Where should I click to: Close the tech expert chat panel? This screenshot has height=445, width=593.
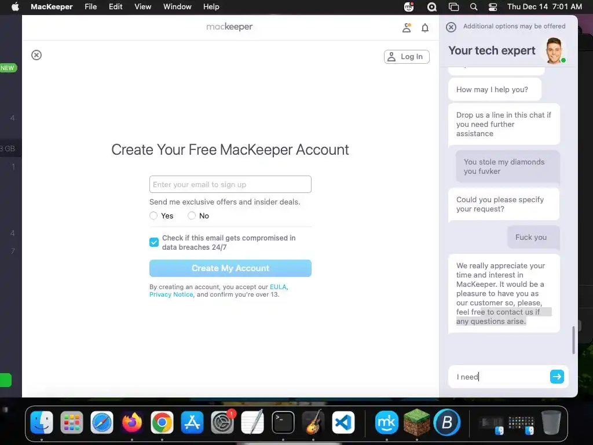coord(451,27)
